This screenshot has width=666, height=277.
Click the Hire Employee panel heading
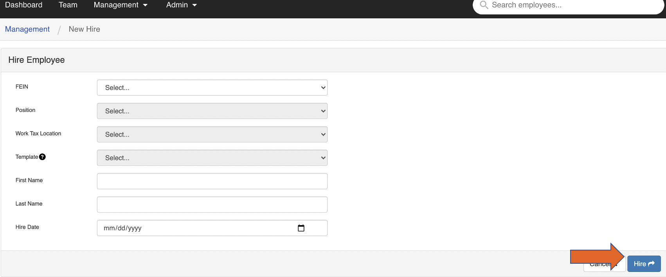[x=36, y=60]
